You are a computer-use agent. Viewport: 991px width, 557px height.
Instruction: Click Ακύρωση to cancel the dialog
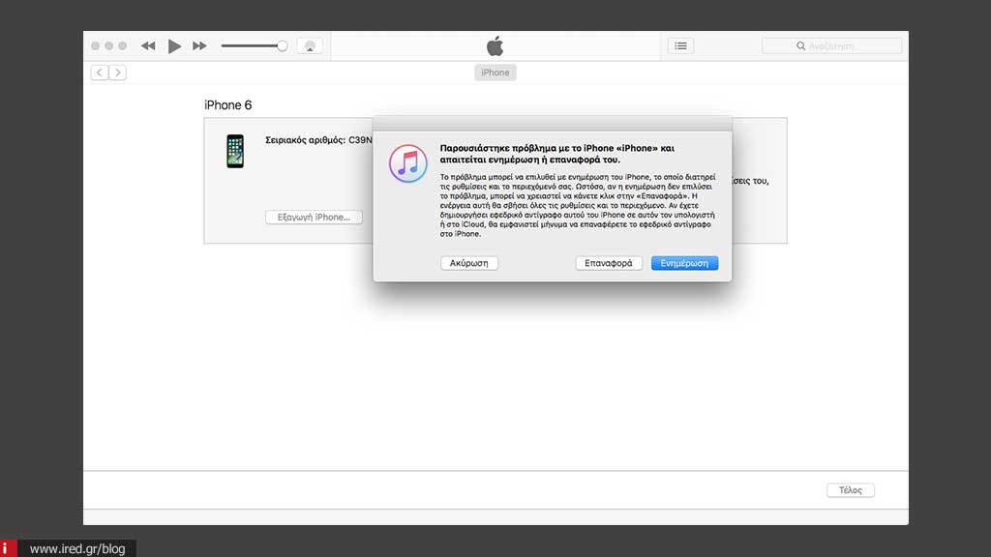click(469, 263)
